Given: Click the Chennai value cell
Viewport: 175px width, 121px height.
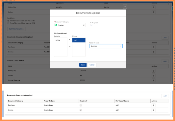Looking at the screenshot, I should click(x=83, y=71).
